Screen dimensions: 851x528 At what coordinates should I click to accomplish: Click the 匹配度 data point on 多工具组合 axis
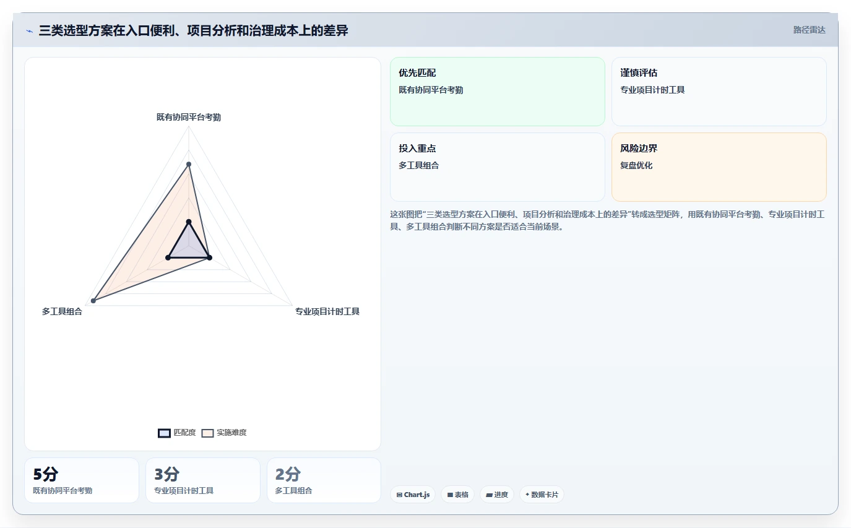168,258
